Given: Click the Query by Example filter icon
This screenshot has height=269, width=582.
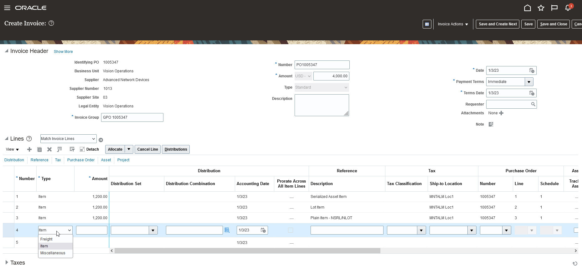Looking at the screenshot, I should click(72, 149).
